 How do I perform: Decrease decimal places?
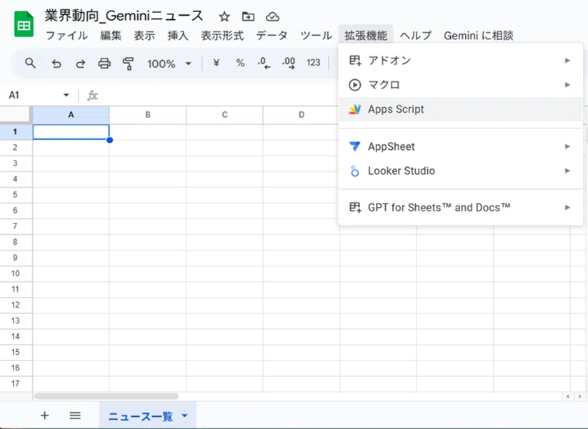264,63
